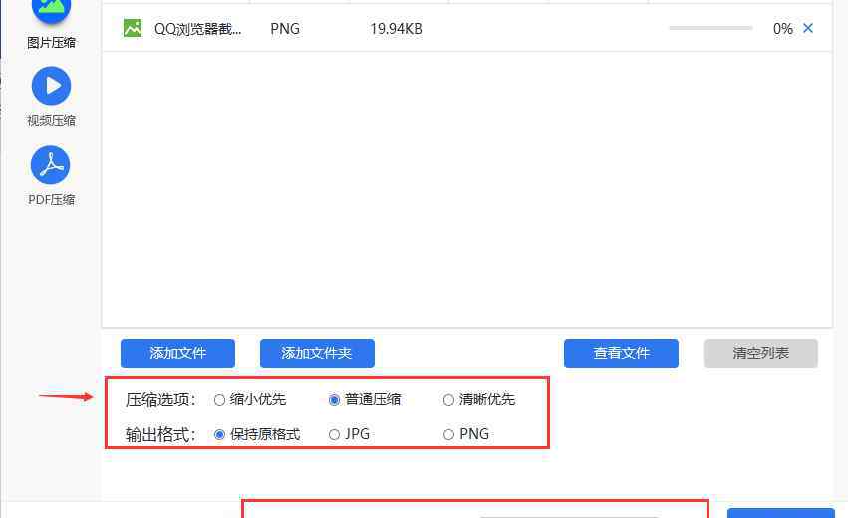Click the 清空列表 button

760,353
